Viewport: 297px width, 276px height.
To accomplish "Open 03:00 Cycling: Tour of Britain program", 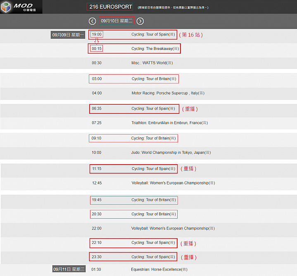I will (154, 79).
